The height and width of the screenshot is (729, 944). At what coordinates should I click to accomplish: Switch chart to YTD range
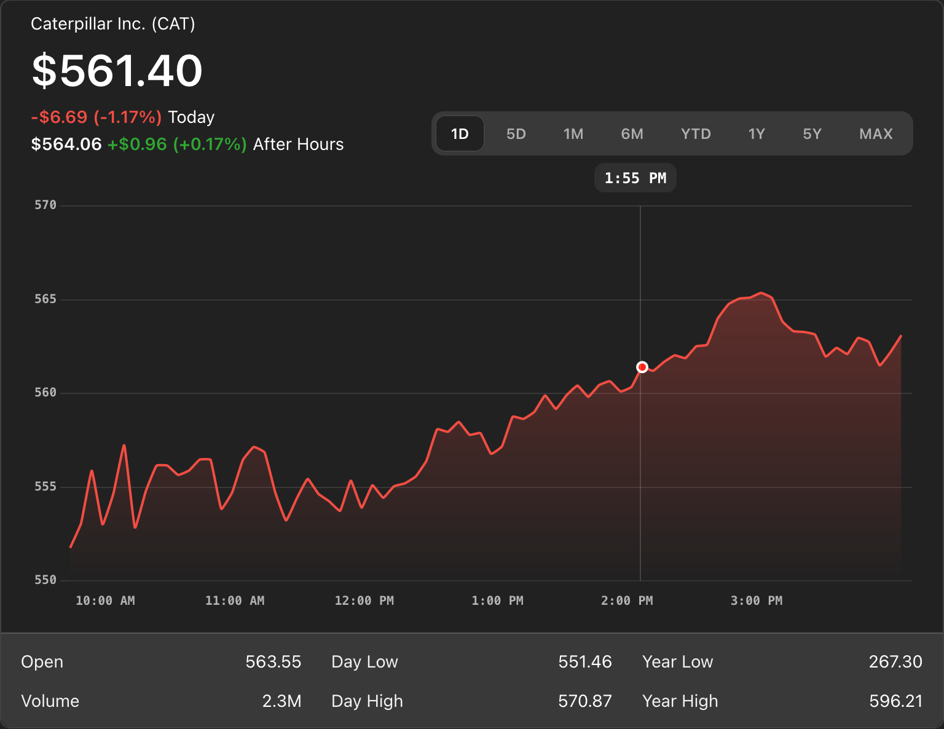point(696,134)
